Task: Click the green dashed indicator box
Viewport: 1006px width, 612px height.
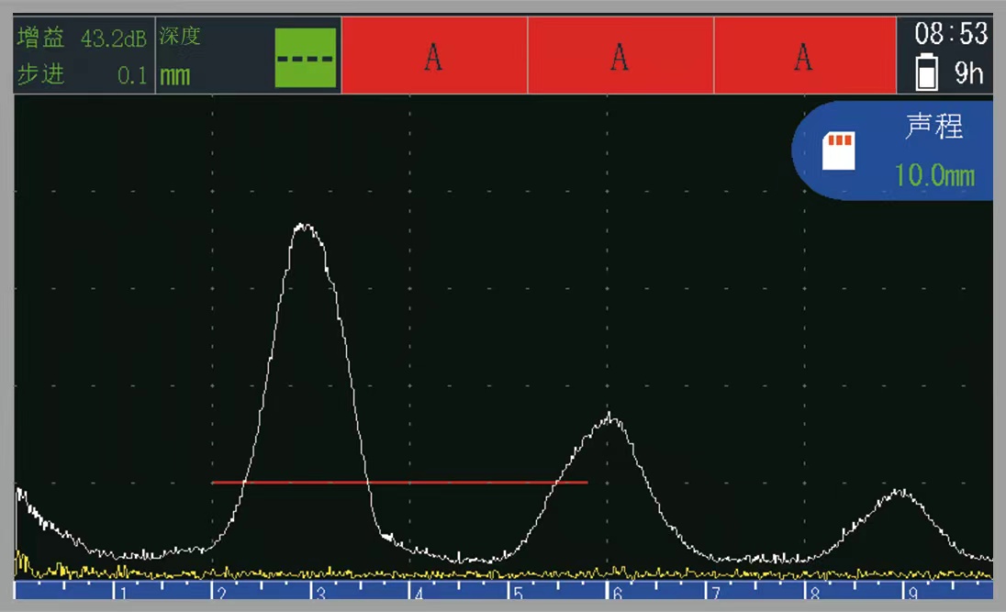Action: 306,58
